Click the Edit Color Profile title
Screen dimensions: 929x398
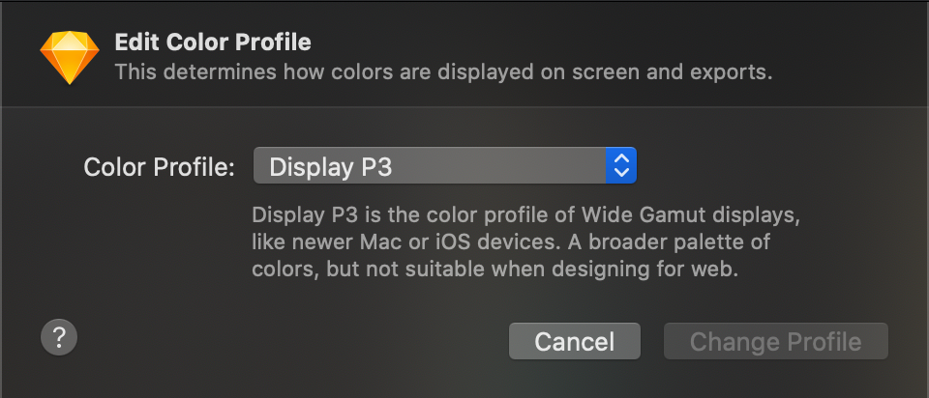213,43
